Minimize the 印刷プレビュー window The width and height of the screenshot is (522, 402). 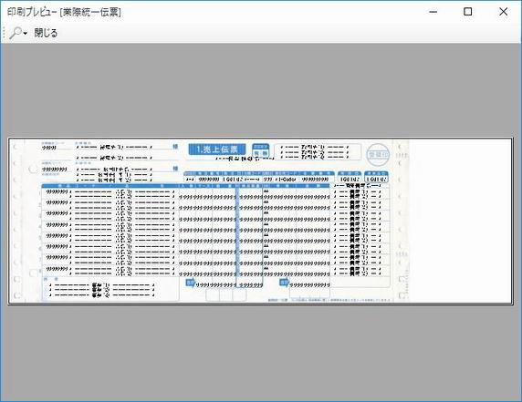pos(433,12)
